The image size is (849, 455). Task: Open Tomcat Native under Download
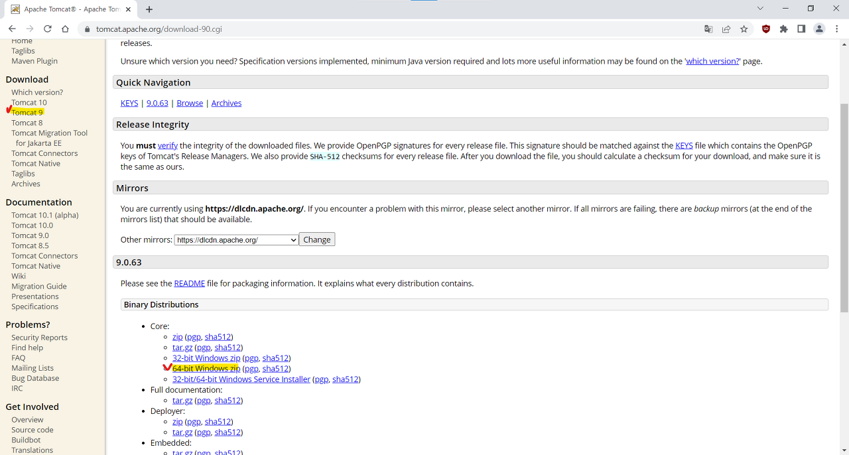coord(36,164)
